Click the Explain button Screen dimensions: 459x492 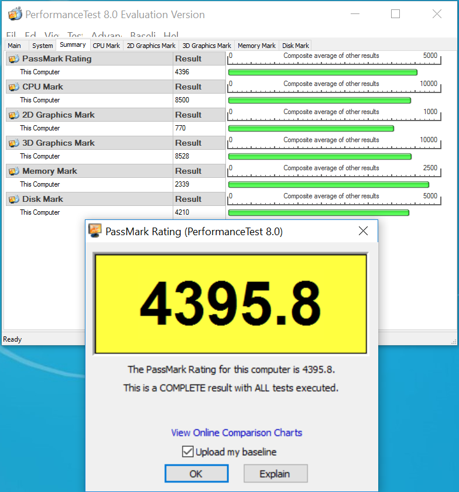tap(276, 473)
